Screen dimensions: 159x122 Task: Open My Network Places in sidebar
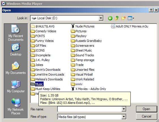click(x=16, y=106)
